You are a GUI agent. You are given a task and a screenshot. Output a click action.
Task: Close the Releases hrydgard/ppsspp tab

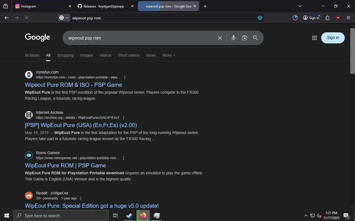tap(132, 6)
